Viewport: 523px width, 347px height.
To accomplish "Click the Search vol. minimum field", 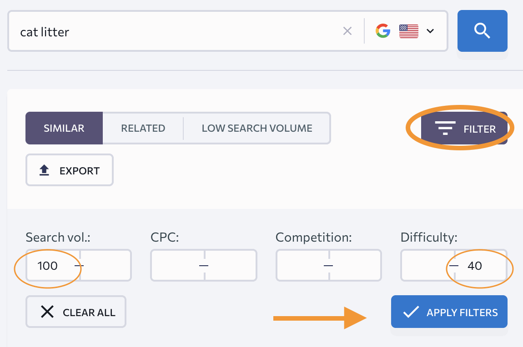I will [53, 265].
